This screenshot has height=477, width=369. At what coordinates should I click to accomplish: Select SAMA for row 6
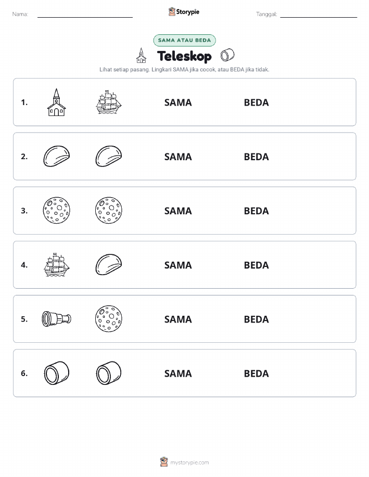(178, 373)
